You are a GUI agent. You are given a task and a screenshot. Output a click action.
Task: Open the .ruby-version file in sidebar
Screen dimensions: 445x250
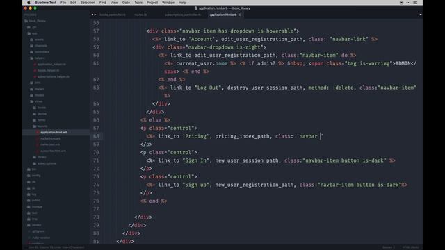pyautogui.click(x=41, y=237)
